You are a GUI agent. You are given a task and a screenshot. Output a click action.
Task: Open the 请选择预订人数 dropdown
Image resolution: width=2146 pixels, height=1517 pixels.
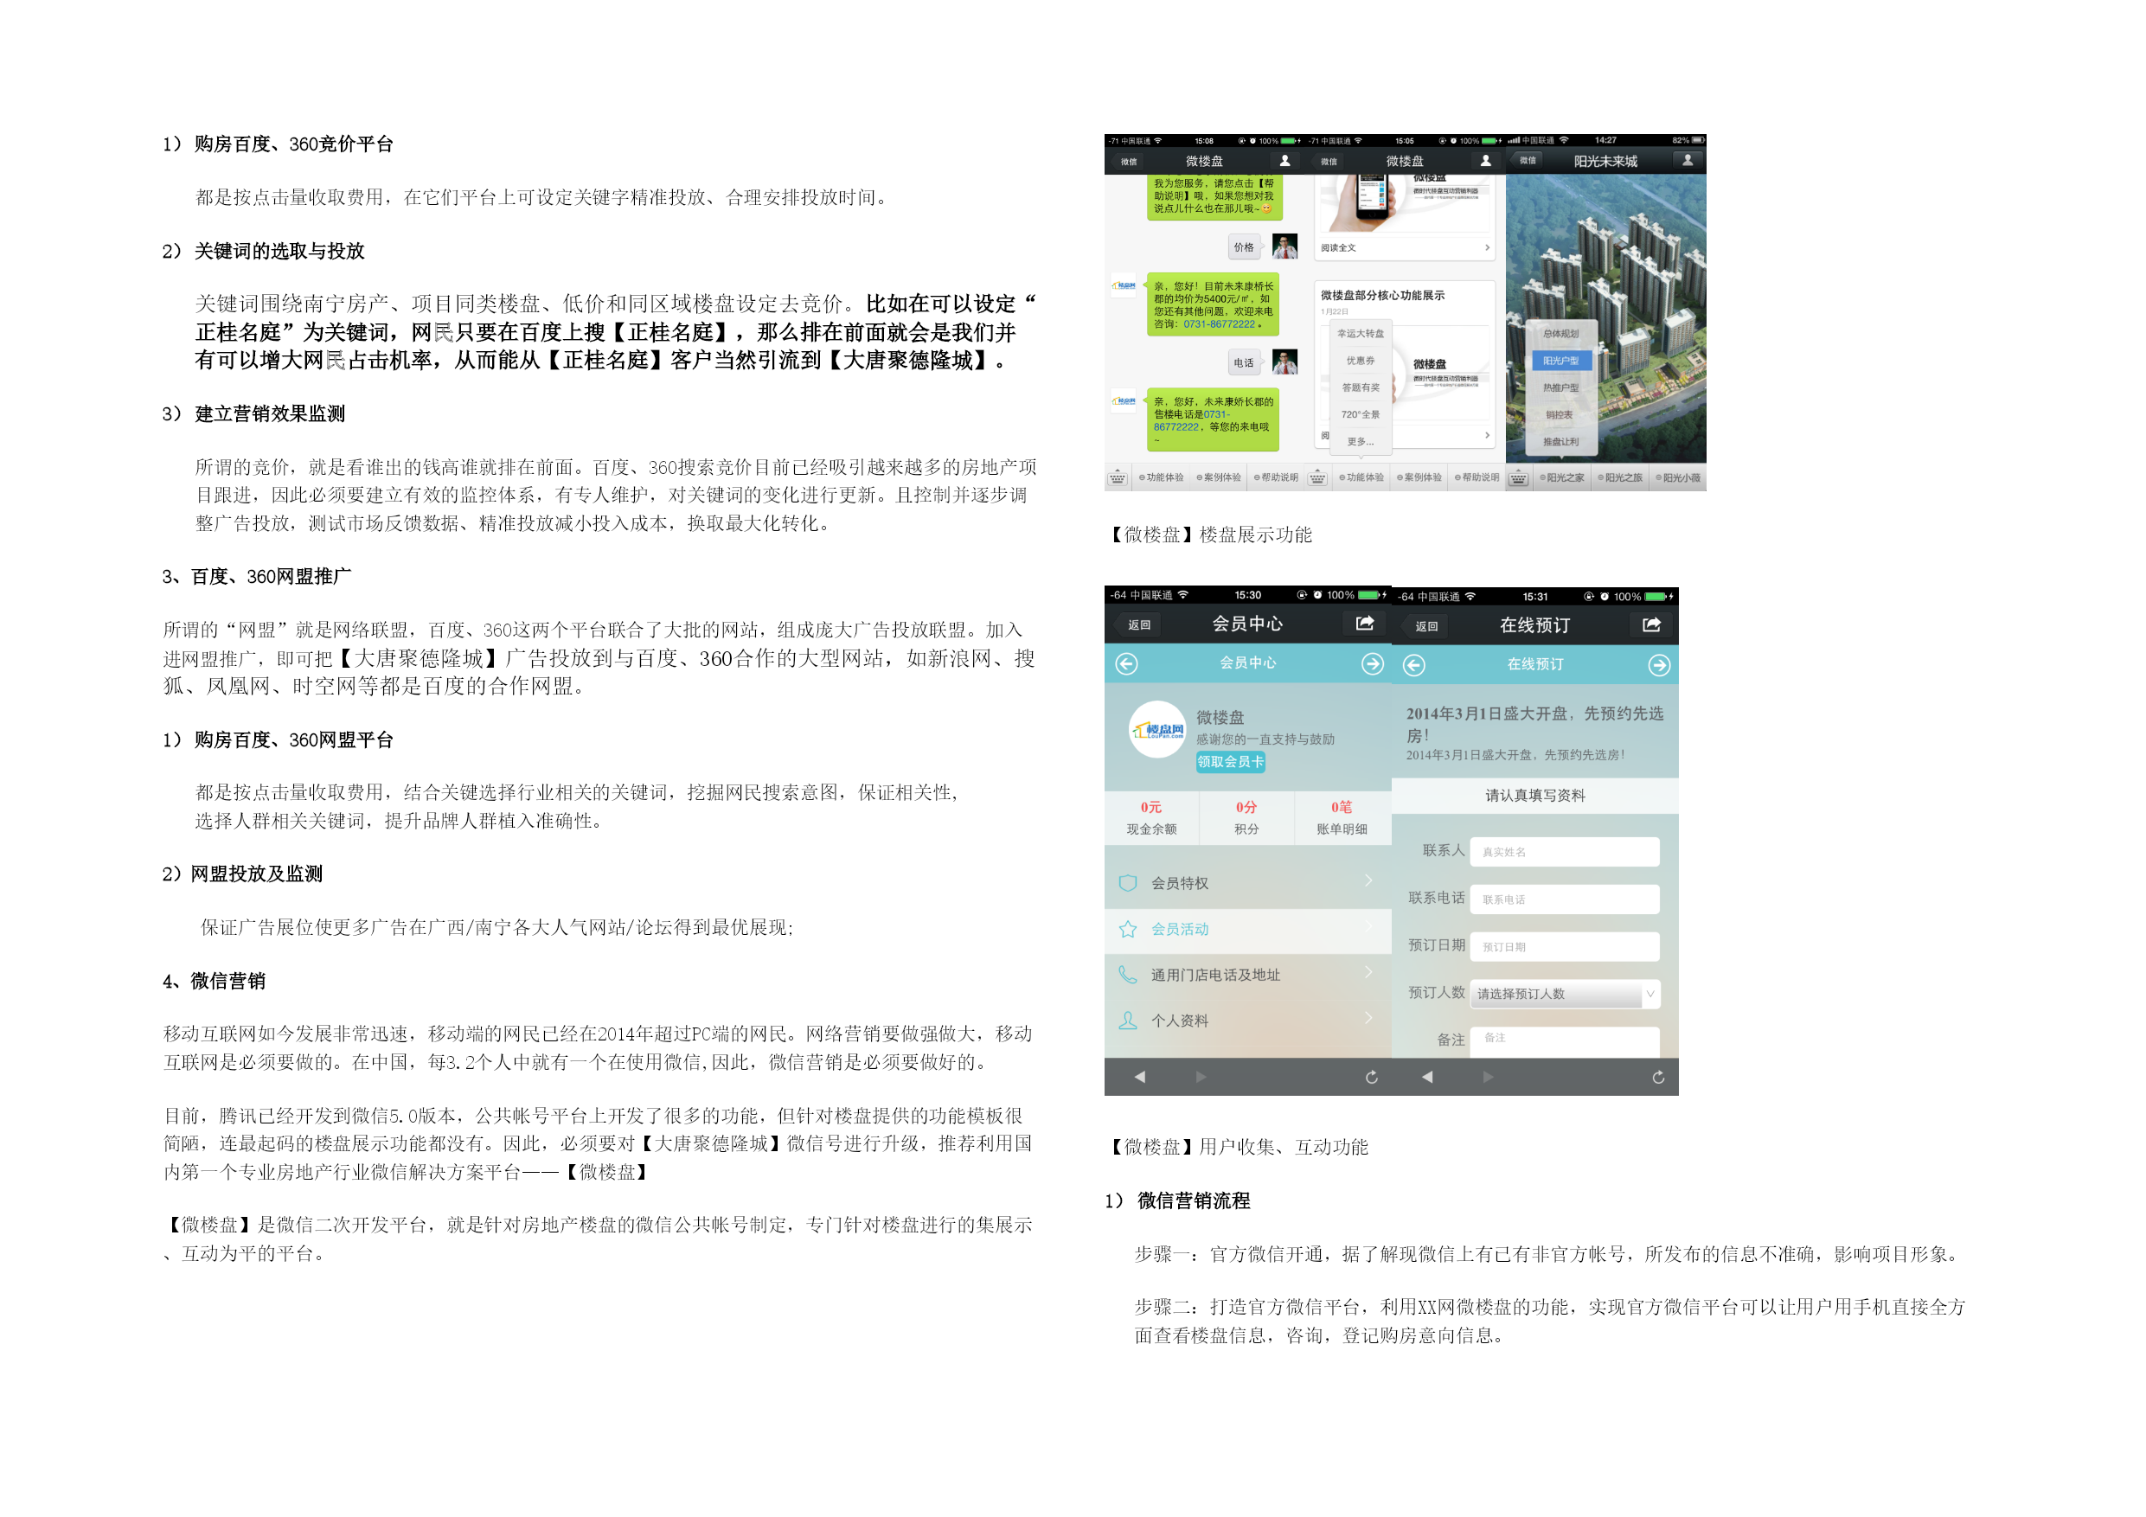[x=1565, y=994]
